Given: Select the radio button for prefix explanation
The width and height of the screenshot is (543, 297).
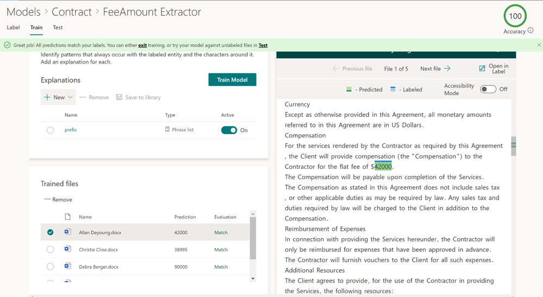Looking at the screenshot, I should tap(50, 130).
